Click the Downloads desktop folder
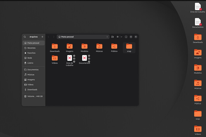 [198, 38]
